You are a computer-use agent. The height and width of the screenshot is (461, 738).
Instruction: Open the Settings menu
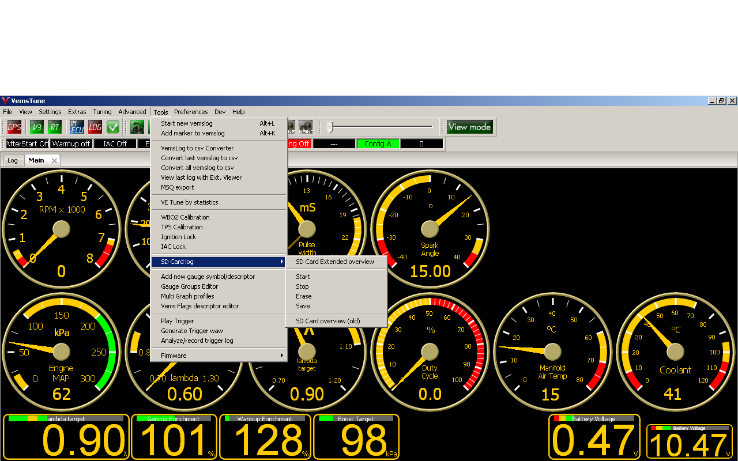tap(50, 112)
